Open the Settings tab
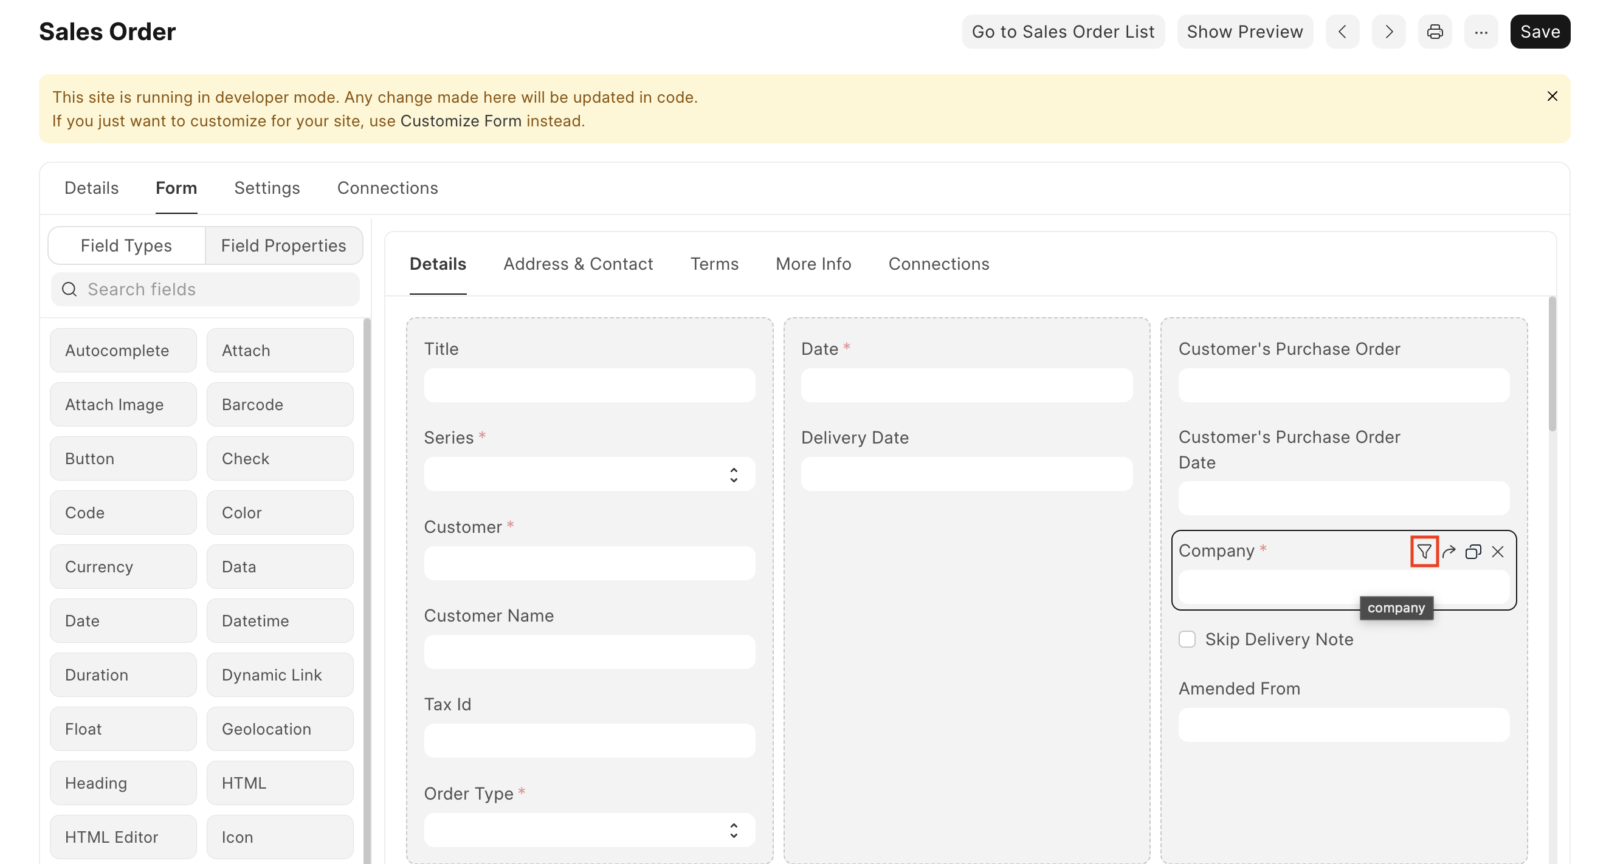The height and width of the screenshot is (864, 1623). tap(266, 188)
